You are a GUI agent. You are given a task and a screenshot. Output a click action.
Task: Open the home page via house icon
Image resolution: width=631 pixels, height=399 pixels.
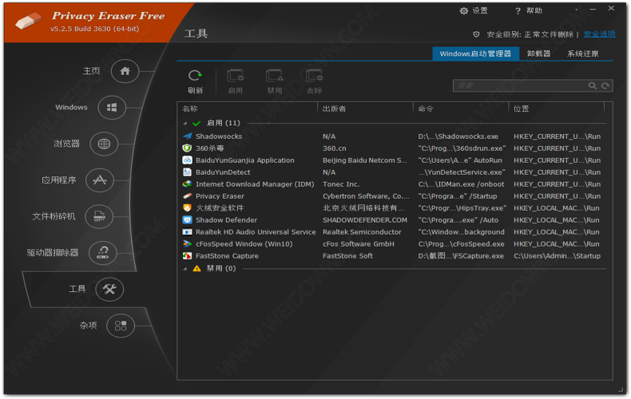125,72
